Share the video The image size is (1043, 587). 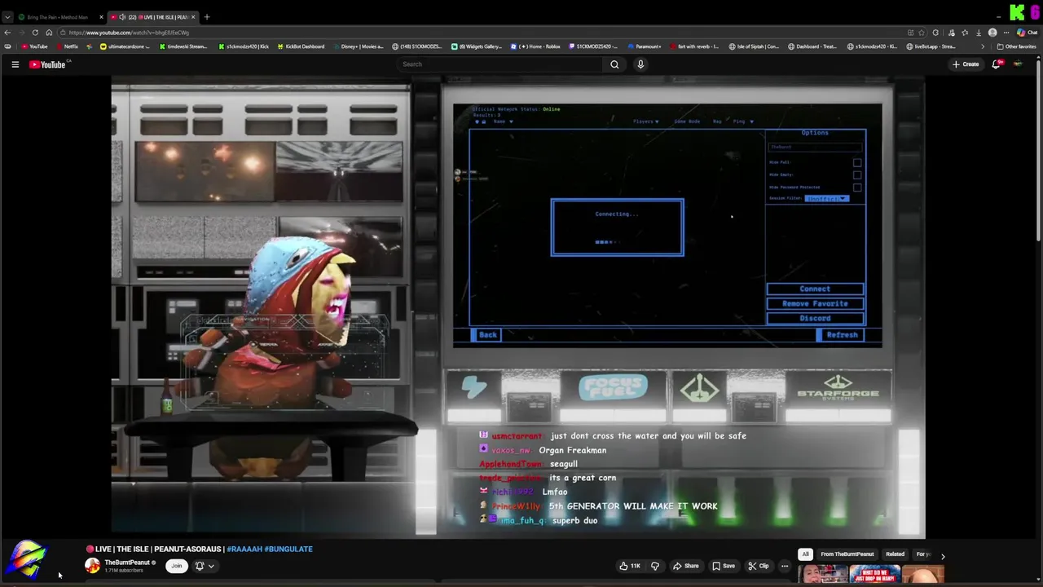685,566
